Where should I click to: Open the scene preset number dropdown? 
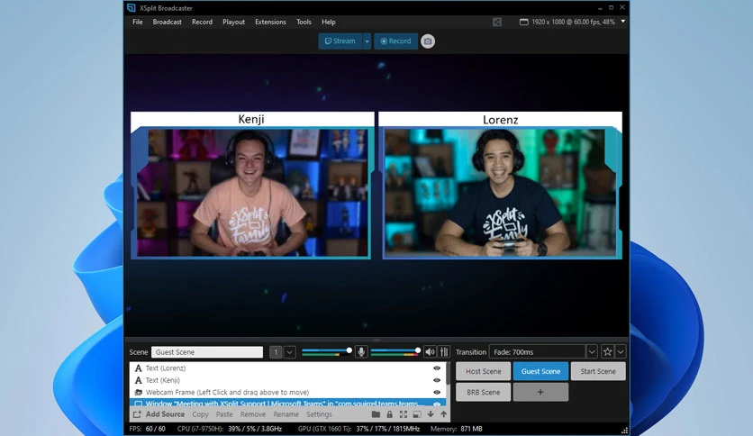point(289,352)
